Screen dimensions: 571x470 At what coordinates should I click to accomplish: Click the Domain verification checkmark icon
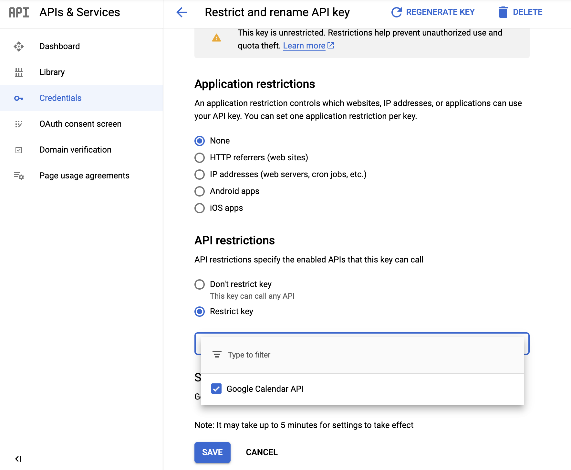point(19,150)
